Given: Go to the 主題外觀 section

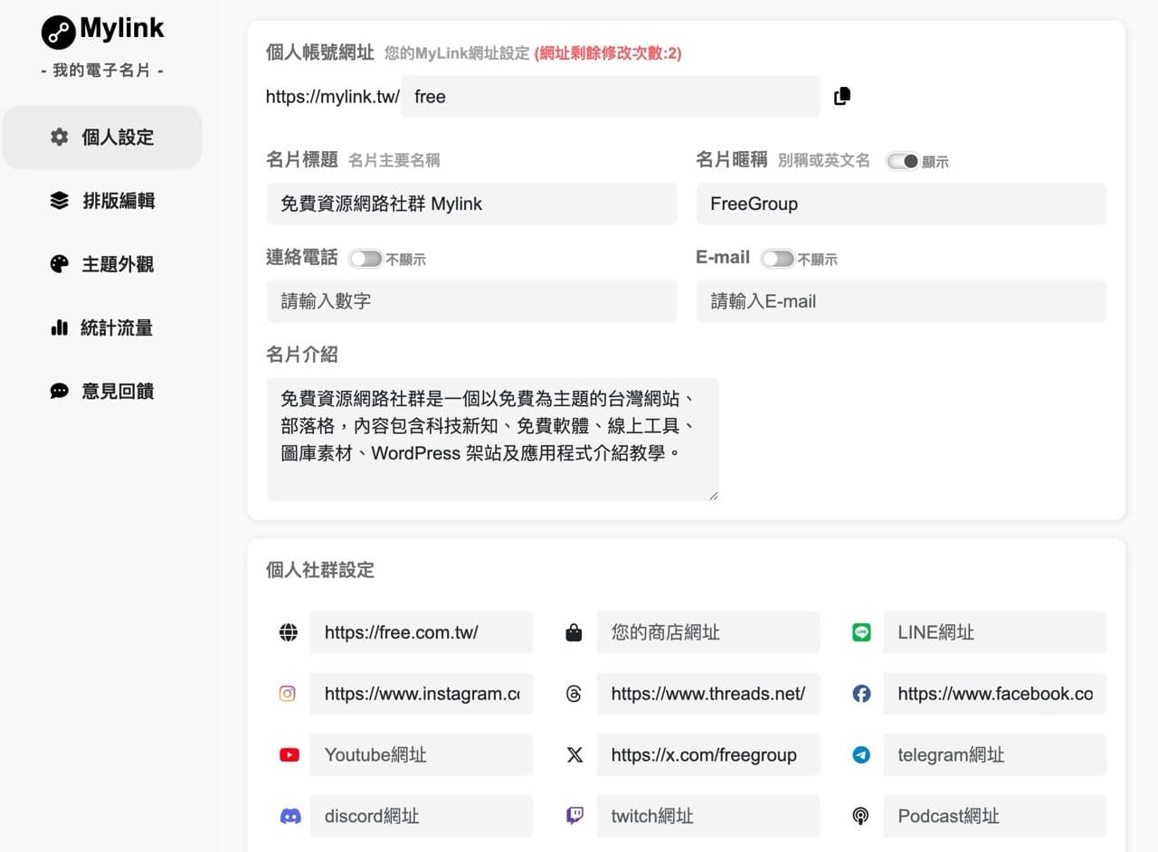Looking at the screenshot, I should click(102, 264).
